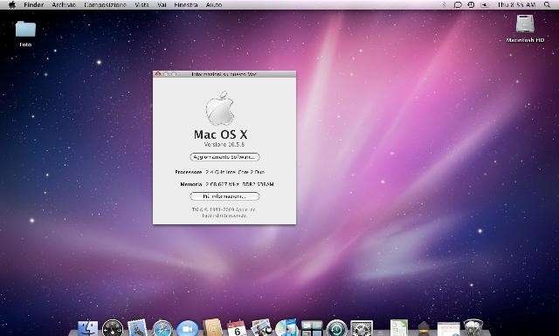Open the Finder menu
The width and height of the screenshot is (559, 336).
coord(34,4)
